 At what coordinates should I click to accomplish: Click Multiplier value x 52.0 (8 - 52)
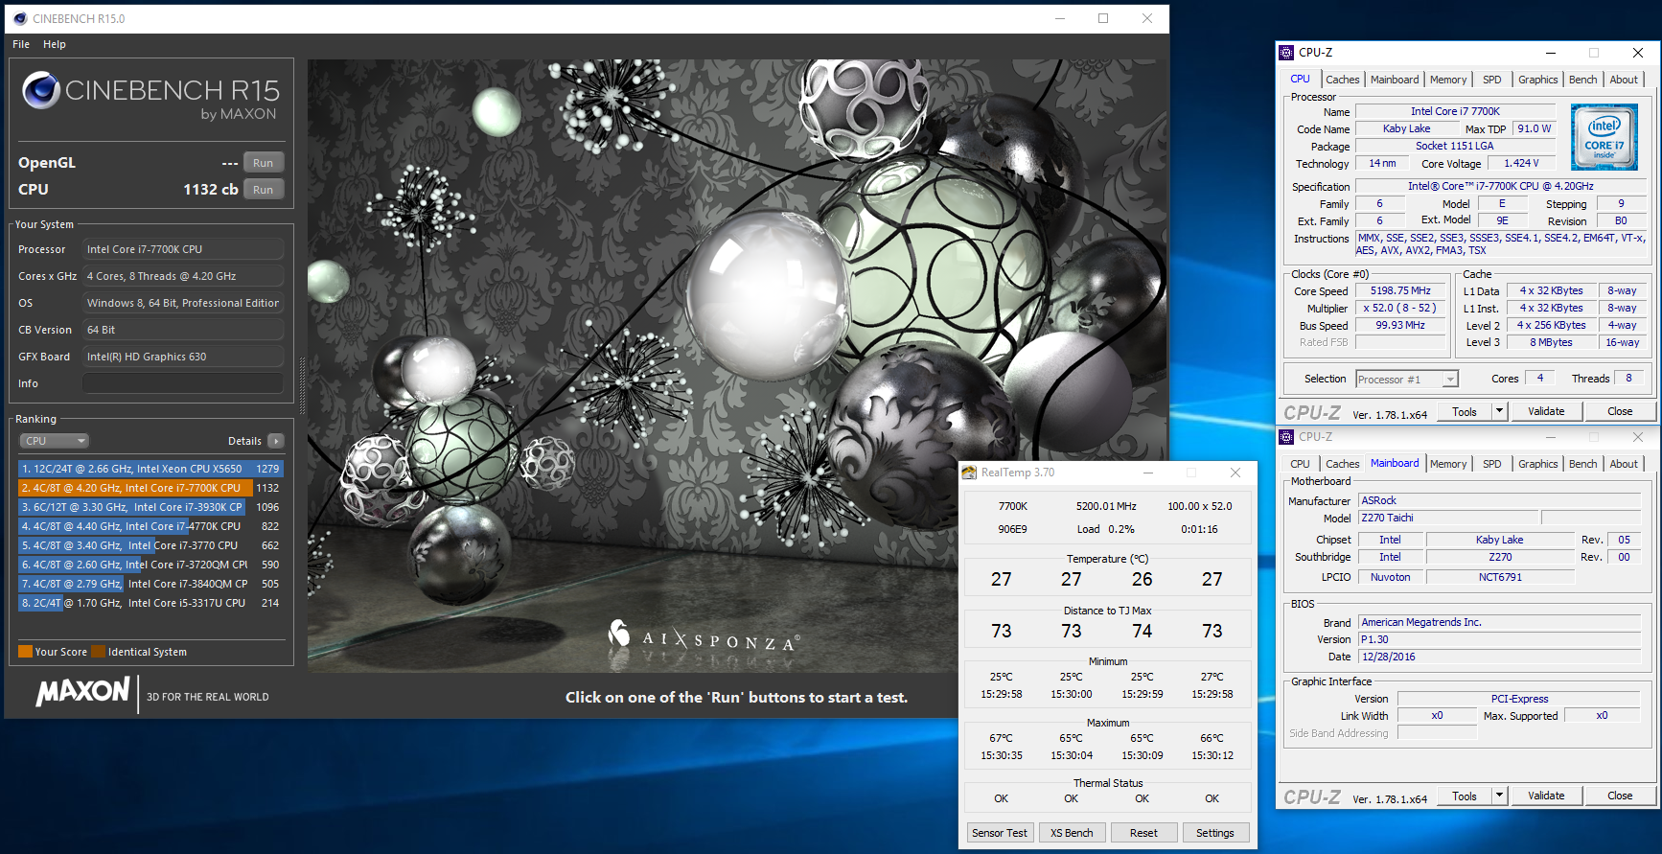(1400, 308)
